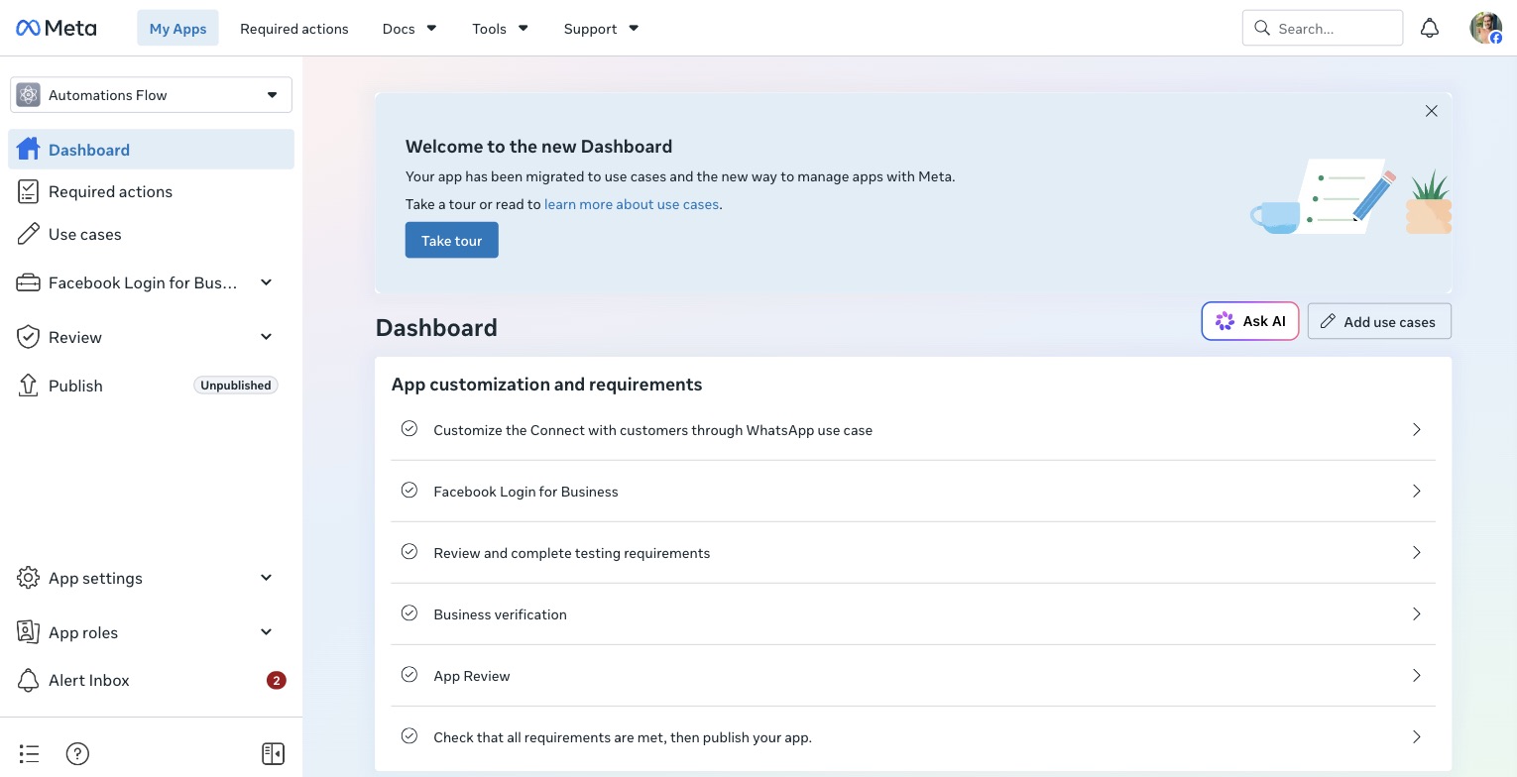
Task: Click into the Search field
Action: pyautogui.click(x=1323, y=28)
